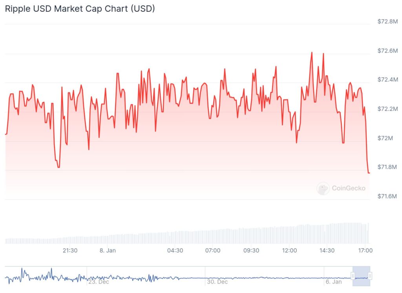Grab the left navigator range handle
The image size is (402, 293).
[353, 276]
